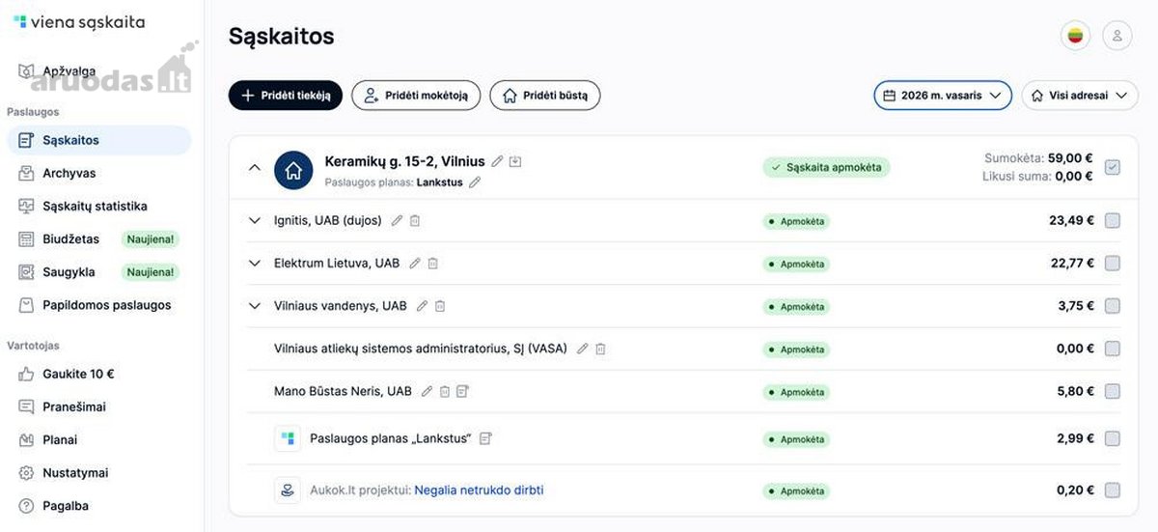Image resolution: width=1158 pixels, height=532 pixels.
Task: Click the Apmokėta badge on Ignitis row
Action: pyautogui.click(x=796, y=221)
